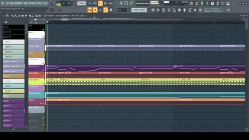Click the tempo tapper icon
The height and width of the screenshot is (140, 249).
tap(190, 10)
